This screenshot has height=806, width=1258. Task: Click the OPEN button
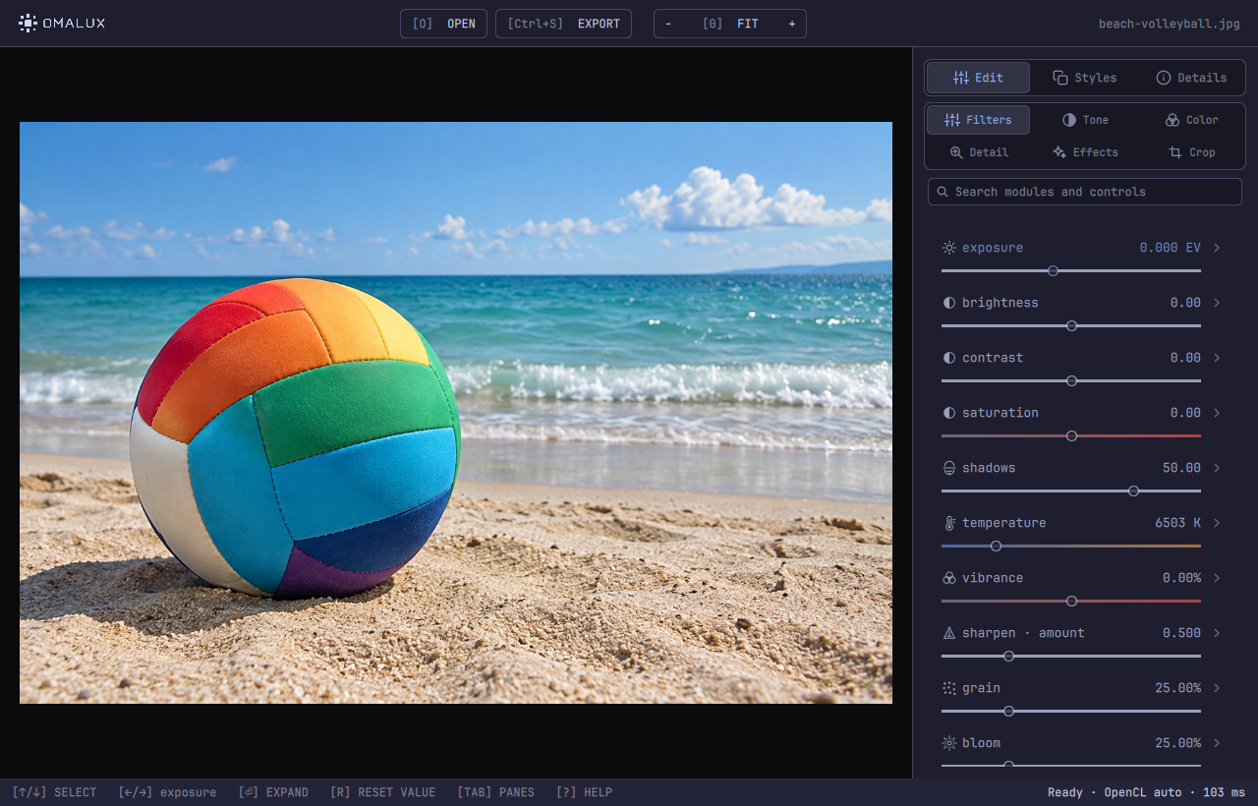pos(443,24)
